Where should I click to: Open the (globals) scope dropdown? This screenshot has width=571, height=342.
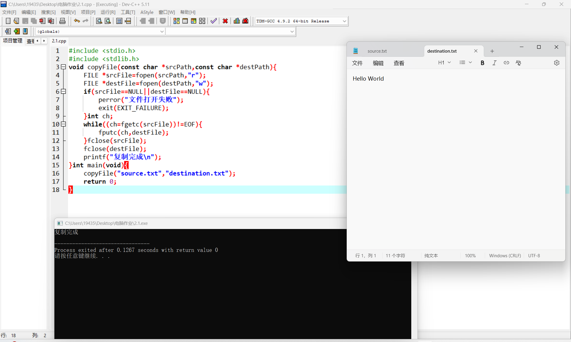162,32
